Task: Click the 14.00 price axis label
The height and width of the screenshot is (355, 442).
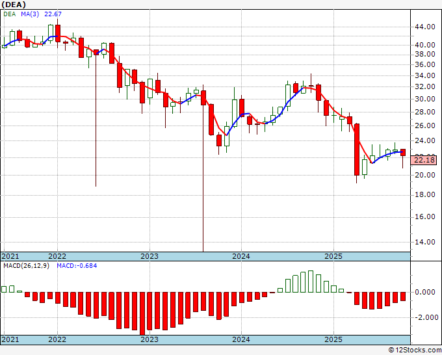Action: 425,242
